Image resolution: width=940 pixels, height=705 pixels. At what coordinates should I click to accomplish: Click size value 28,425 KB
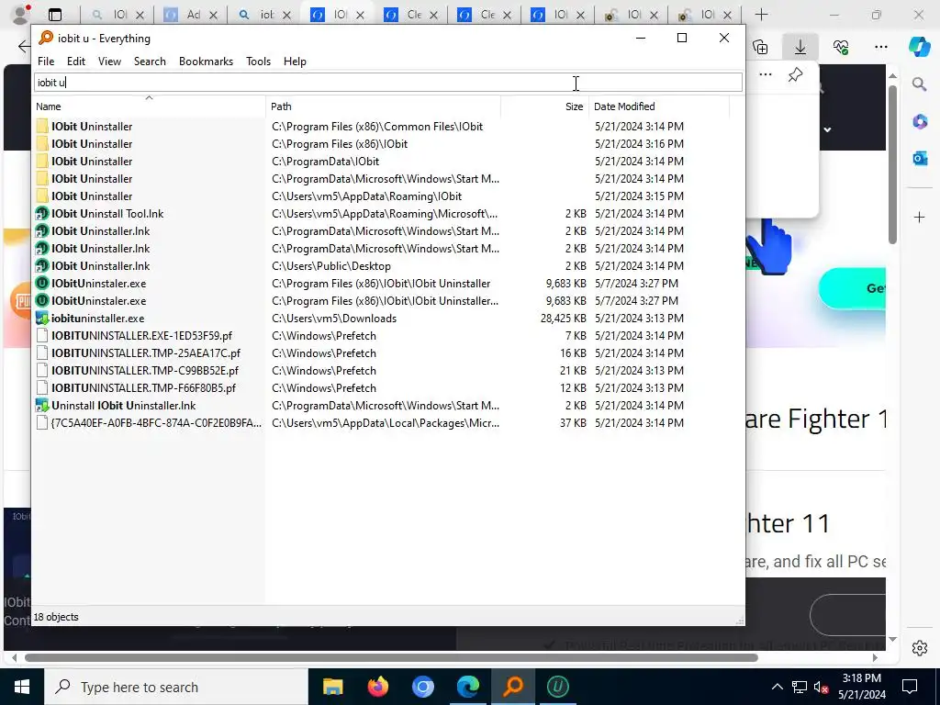point(563,319)
